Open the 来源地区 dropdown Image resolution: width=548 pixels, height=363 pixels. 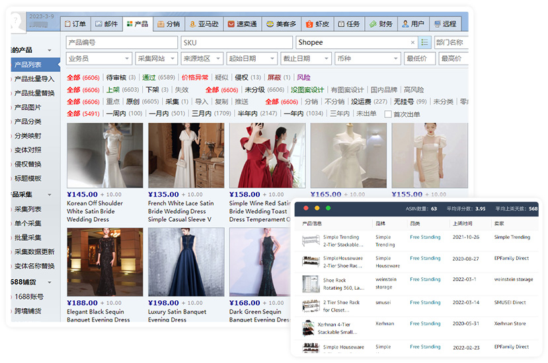[202, 59]
